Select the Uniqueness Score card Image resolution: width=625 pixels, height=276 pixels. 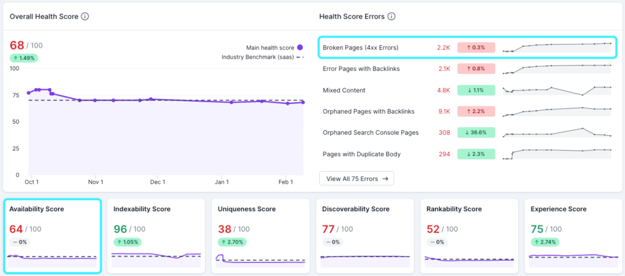pyautogui.click(x=261, y=235)
